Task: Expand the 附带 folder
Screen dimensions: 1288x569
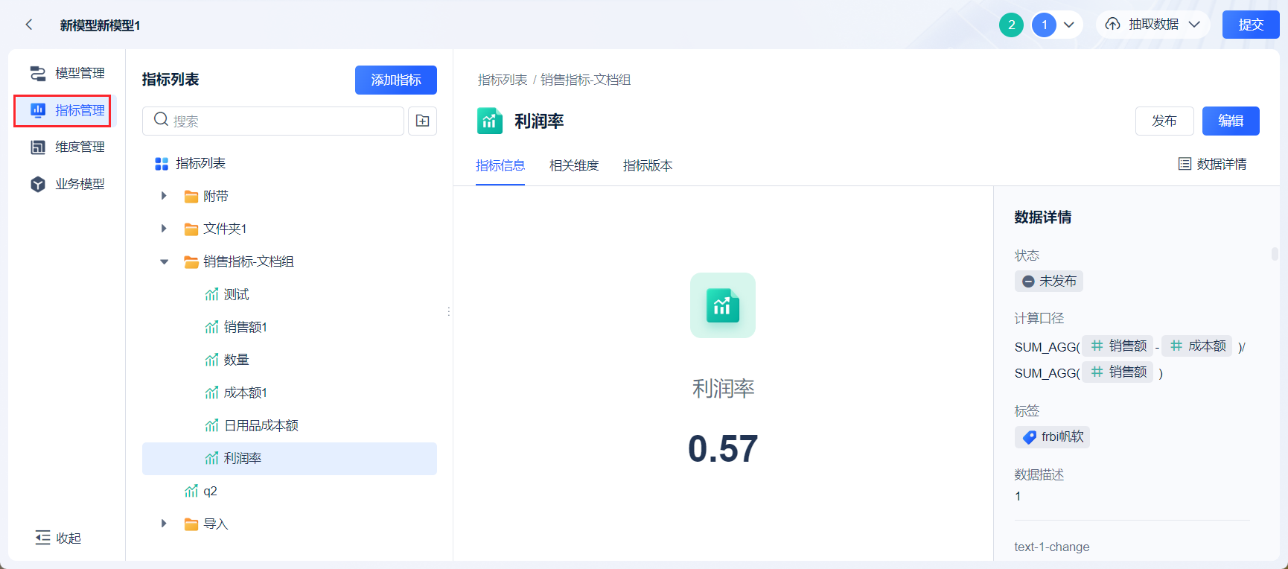Action: [x=164, y=196]
